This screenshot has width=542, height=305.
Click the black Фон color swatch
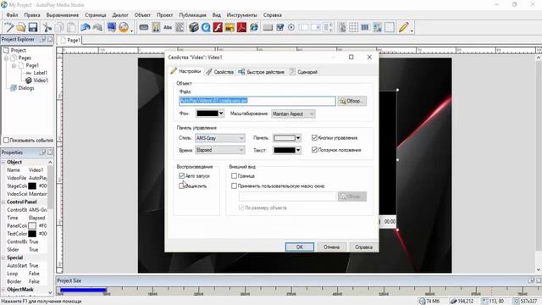point(207,114)
